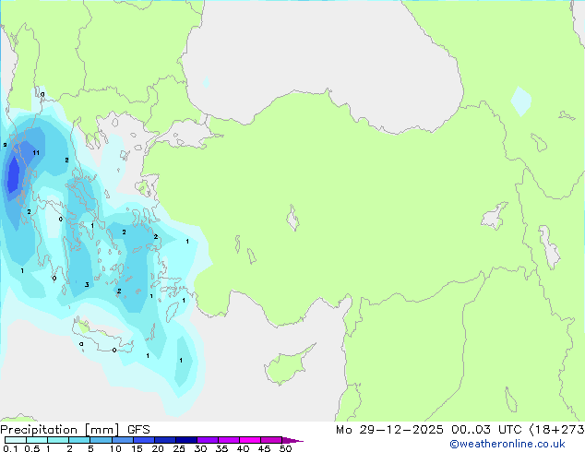Click the 45–50 mm legend swatch
585x452 pixels.
271,440
